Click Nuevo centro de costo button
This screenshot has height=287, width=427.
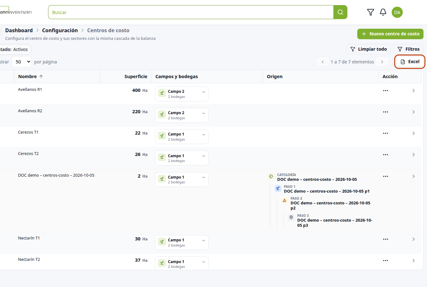pyautogui.click(x=390, y=34)
